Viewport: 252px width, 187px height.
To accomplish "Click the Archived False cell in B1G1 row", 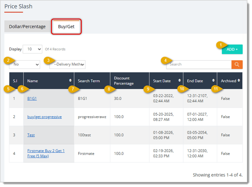I will [230, 99].
